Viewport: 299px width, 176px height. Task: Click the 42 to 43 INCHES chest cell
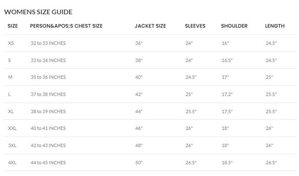(48, 145)
